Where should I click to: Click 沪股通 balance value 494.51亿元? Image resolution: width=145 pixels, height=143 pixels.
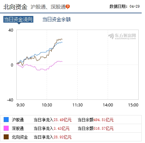pyautogui.click(x=104, y=120)
